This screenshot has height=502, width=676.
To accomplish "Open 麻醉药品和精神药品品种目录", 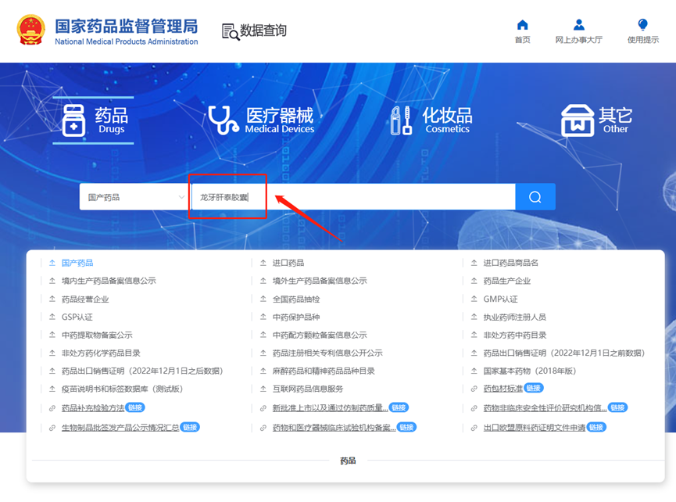I will (x=324, y=371).
